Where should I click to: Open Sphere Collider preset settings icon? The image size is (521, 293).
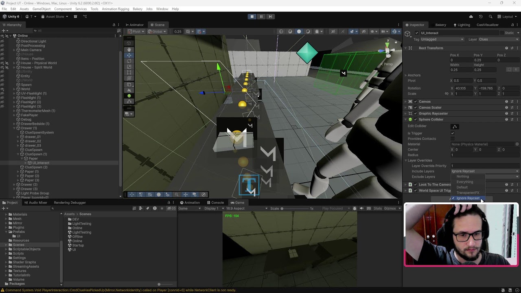[512, 120]
